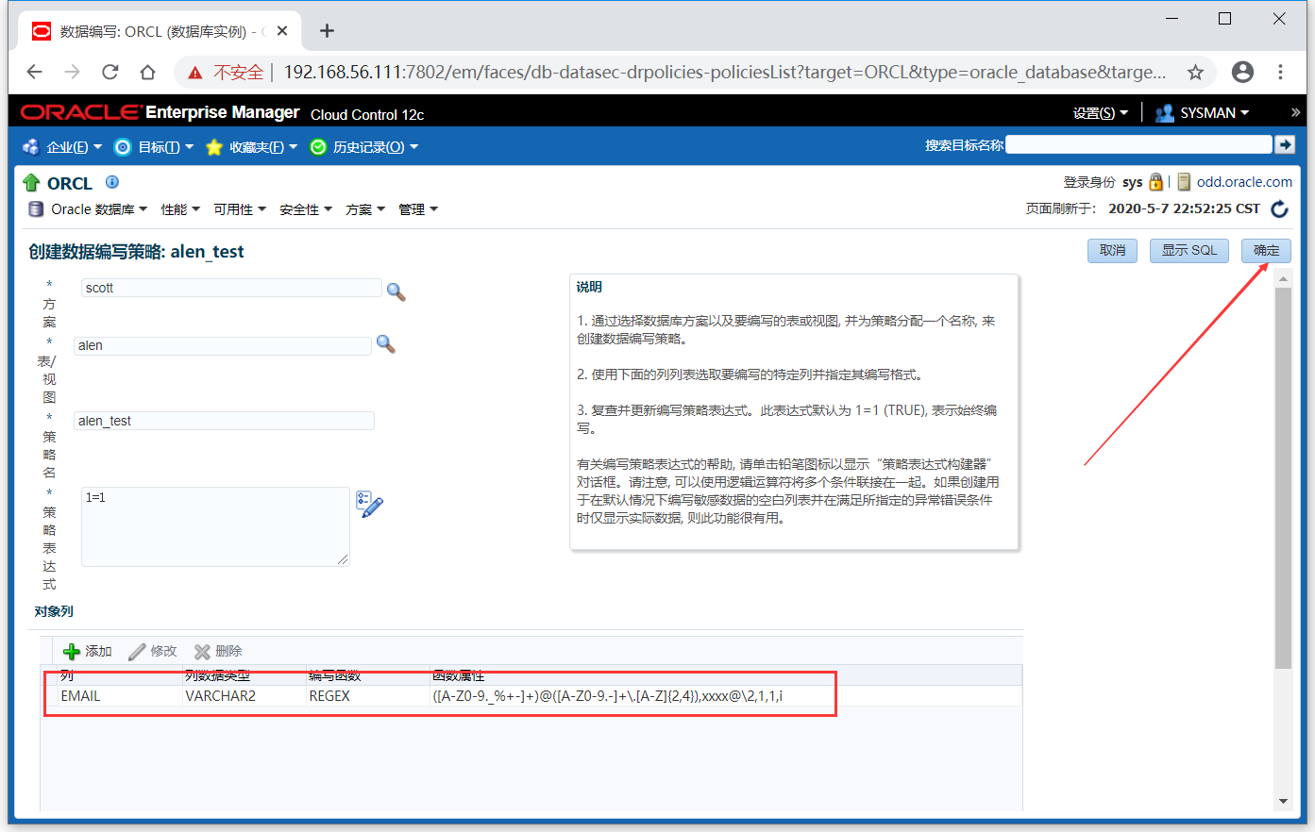Click the browser back arrow
Image resolution: width=1315 pixels, height=832 pixels.
(x=35, y=72)
